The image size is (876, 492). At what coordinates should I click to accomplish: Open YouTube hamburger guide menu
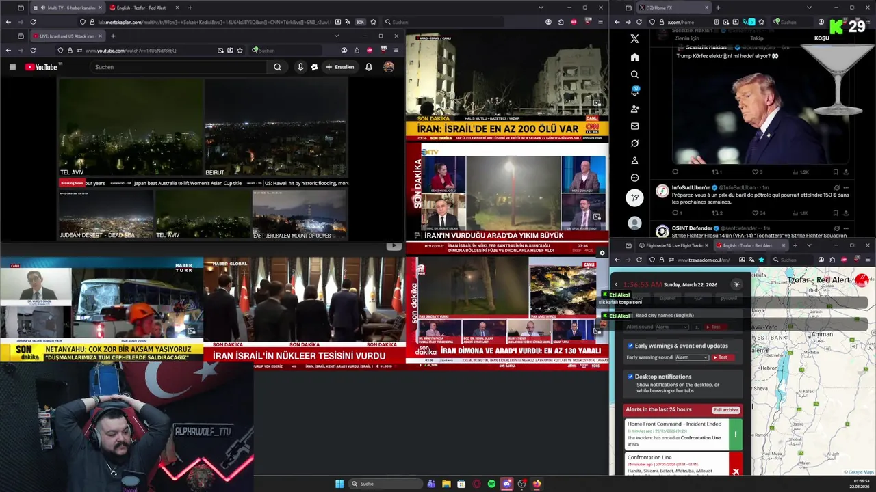[x=12, y=67]
